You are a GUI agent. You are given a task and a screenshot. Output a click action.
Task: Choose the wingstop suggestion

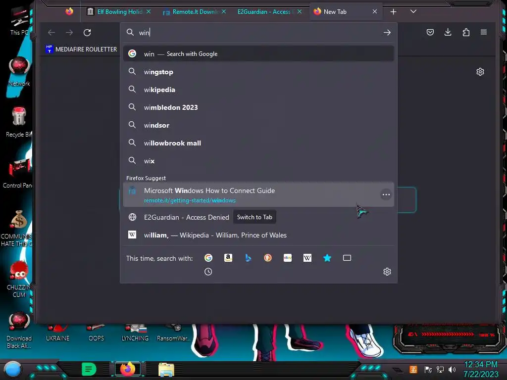[x=258, y=72]
